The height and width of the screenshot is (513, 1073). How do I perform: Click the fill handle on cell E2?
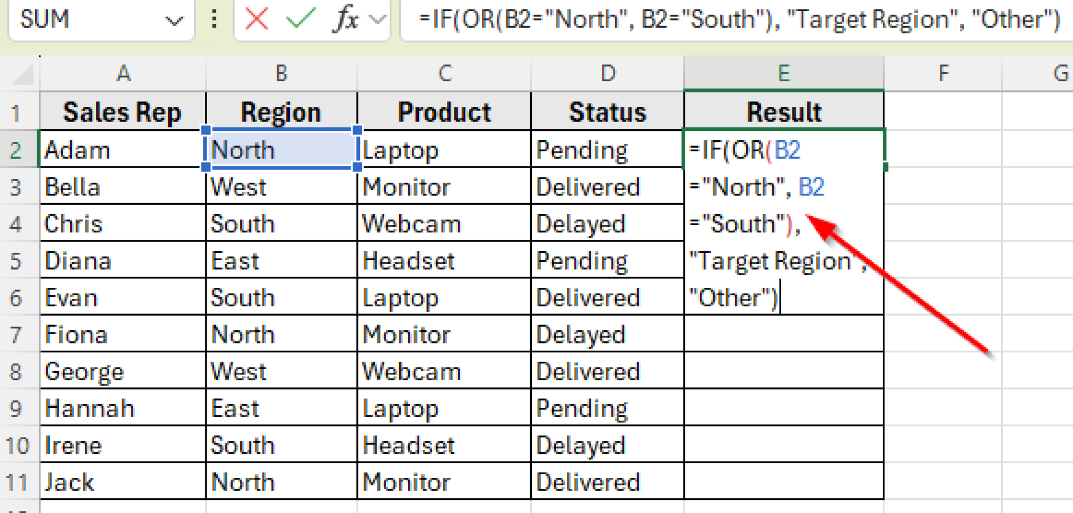[x=884, y=166]
